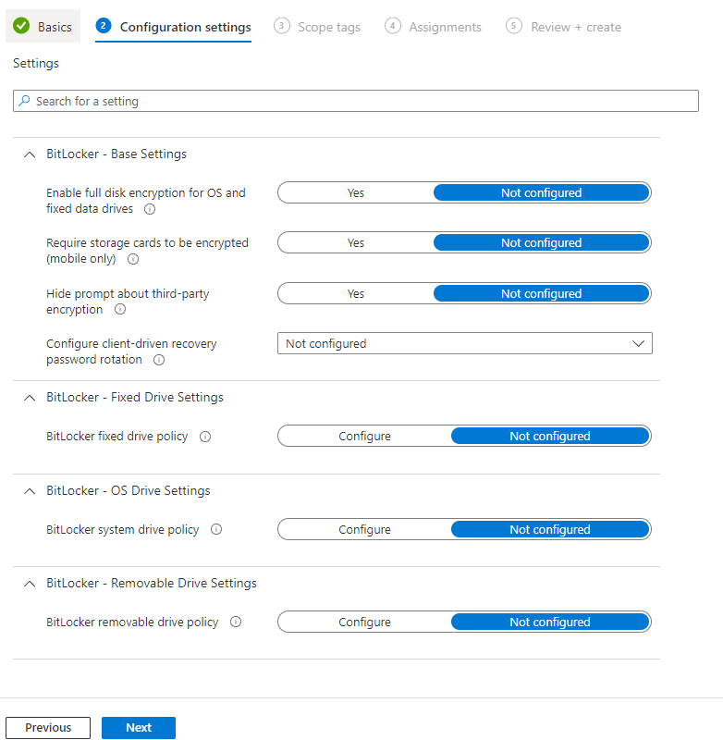Go to the Basics tab
Image resolution: width=723 pixels, height=740 pixels.
tap(43, 27)
